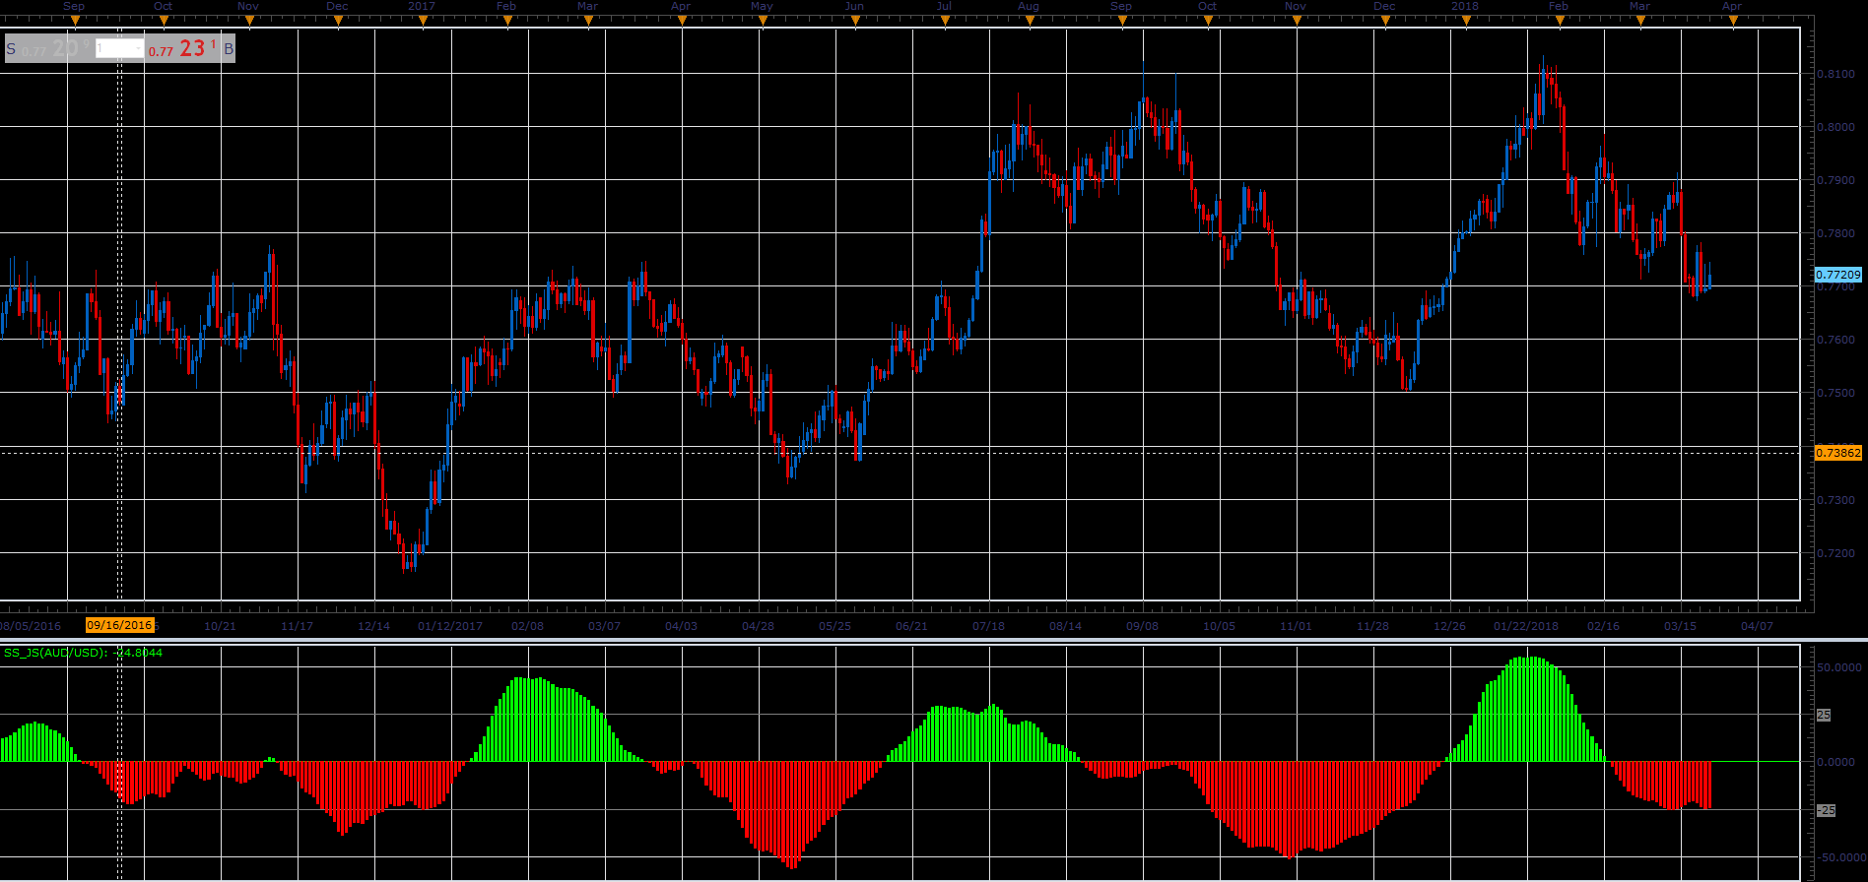The image size is (1868, 882).
Task: Click the 0.77209 current price tag
Action: [1838, 275]
